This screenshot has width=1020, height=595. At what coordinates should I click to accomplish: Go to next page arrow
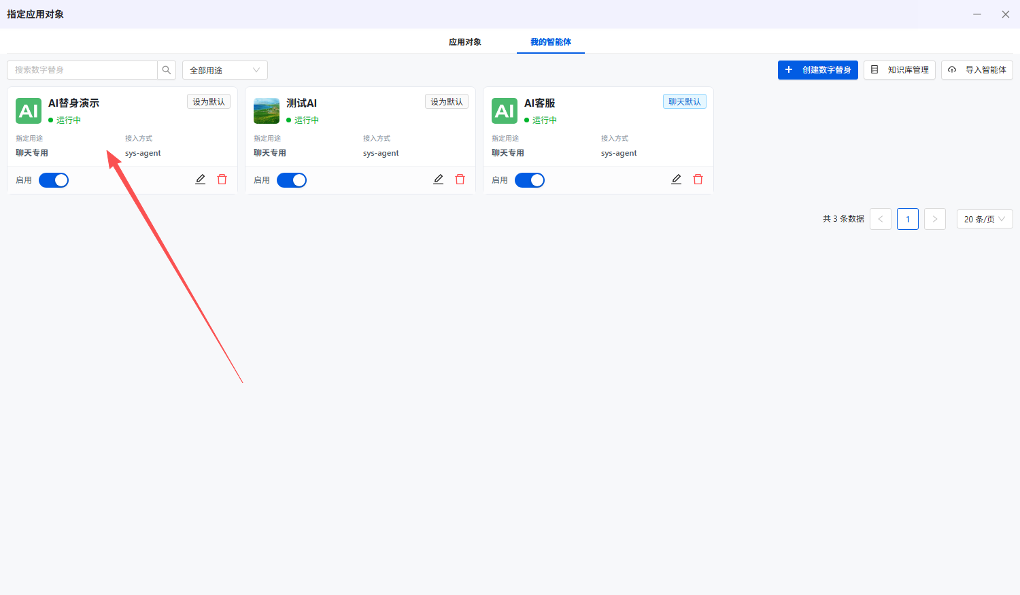935,219
